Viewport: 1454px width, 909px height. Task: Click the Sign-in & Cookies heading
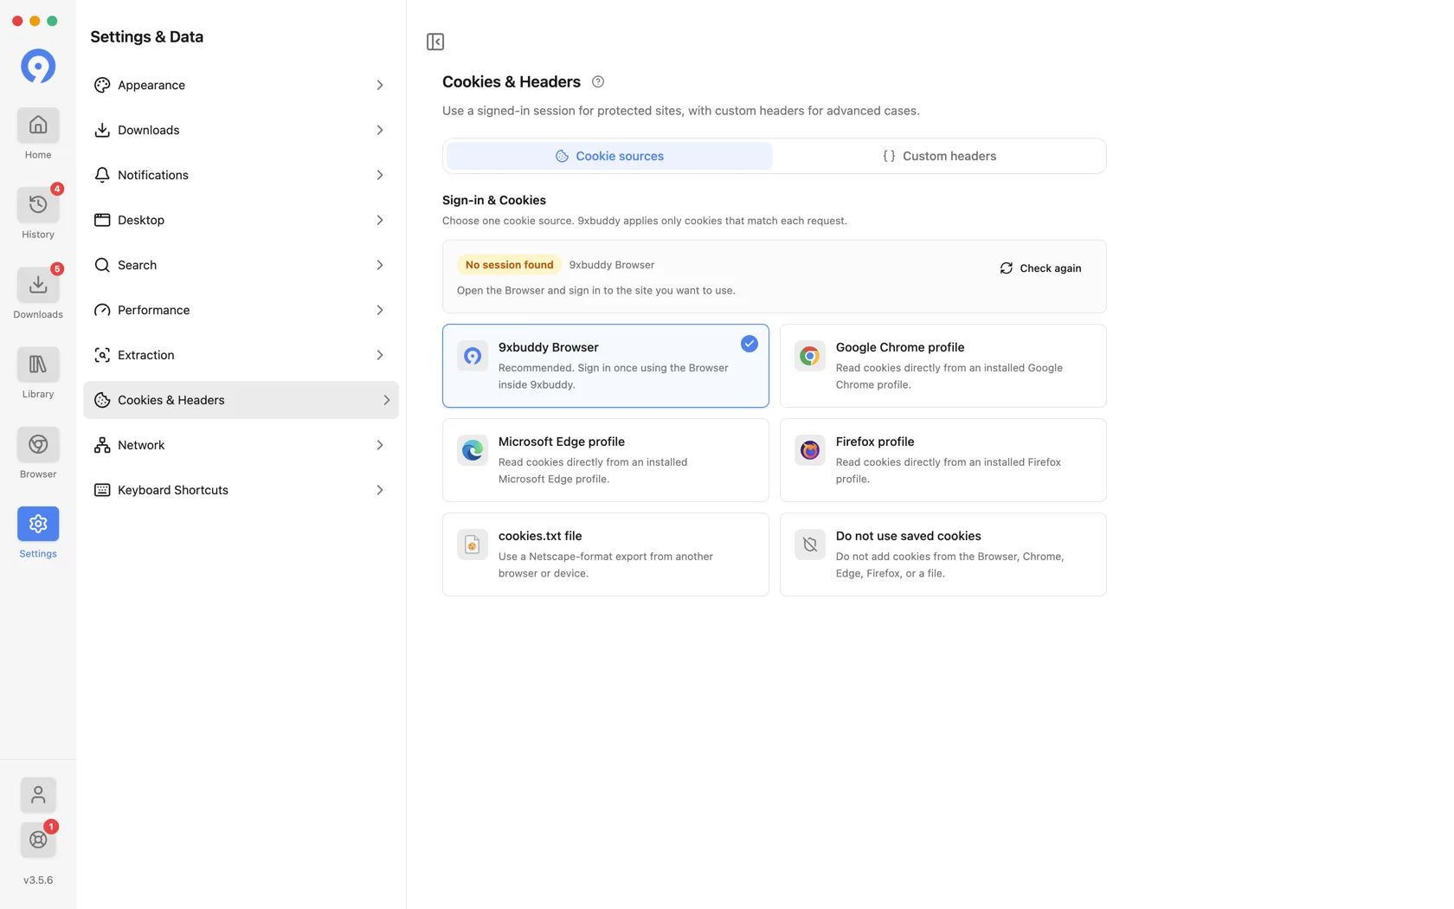point(494,200)
